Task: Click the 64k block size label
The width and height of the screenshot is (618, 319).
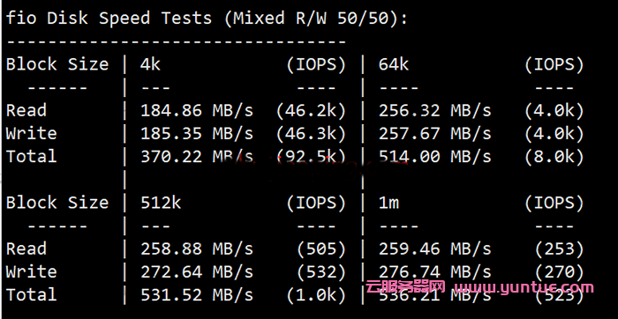Action: click(x=394, y=64)
